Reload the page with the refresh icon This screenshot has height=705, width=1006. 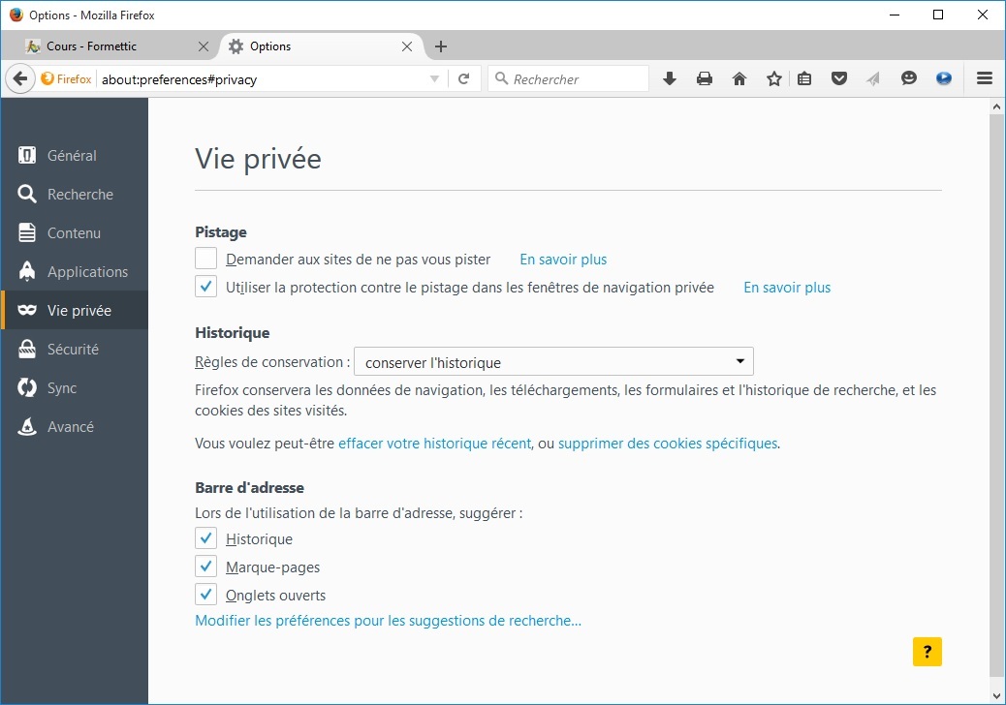click(464, 78)
